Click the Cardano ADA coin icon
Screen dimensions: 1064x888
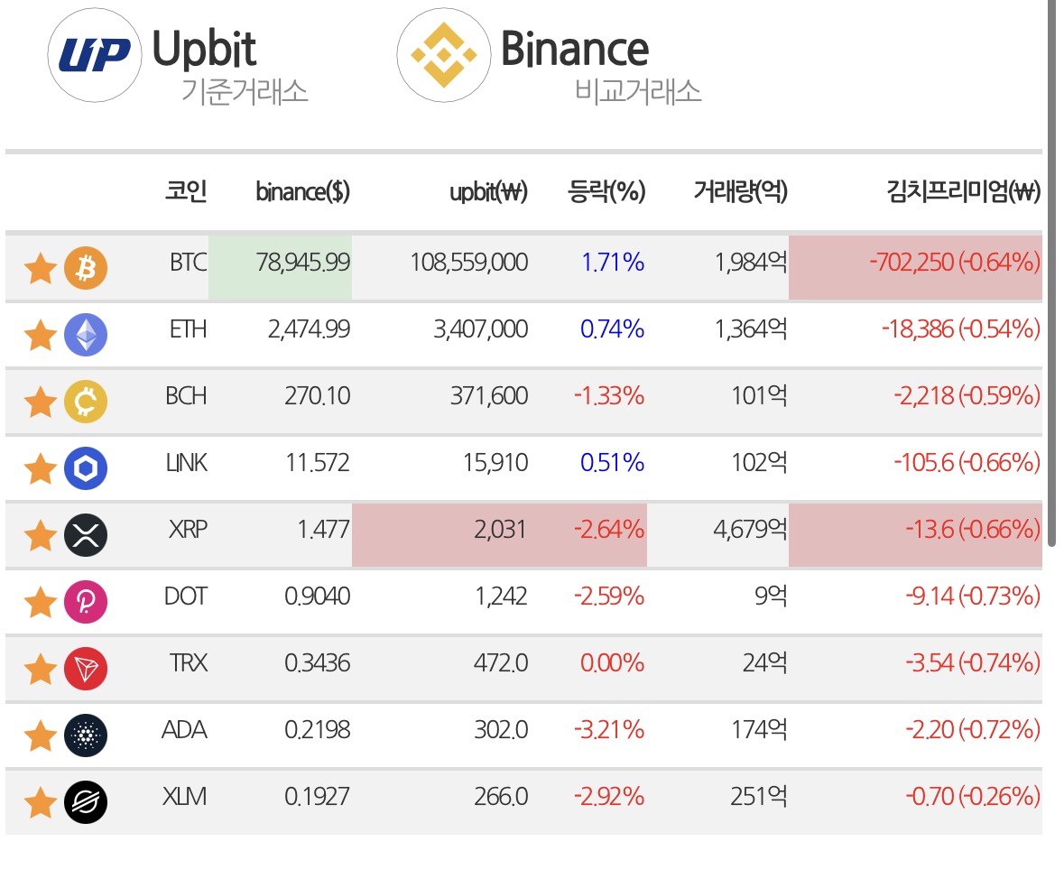[x=86, y=735]
